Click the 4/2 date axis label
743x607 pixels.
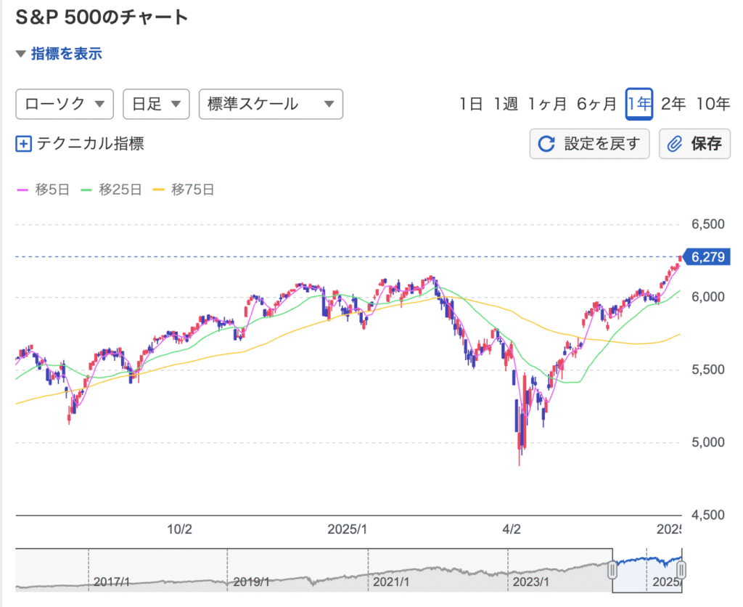pyautogui.click(x=512, y=529)
